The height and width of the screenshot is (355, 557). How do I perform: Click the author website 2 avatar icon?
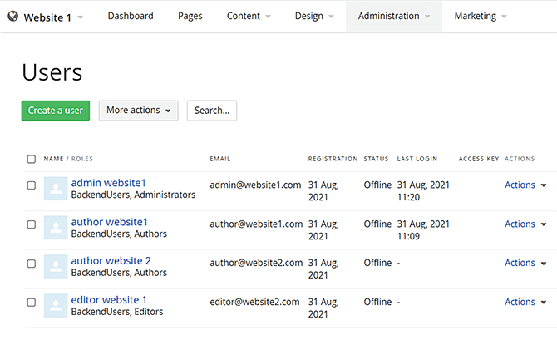click(x=56, y=267)
